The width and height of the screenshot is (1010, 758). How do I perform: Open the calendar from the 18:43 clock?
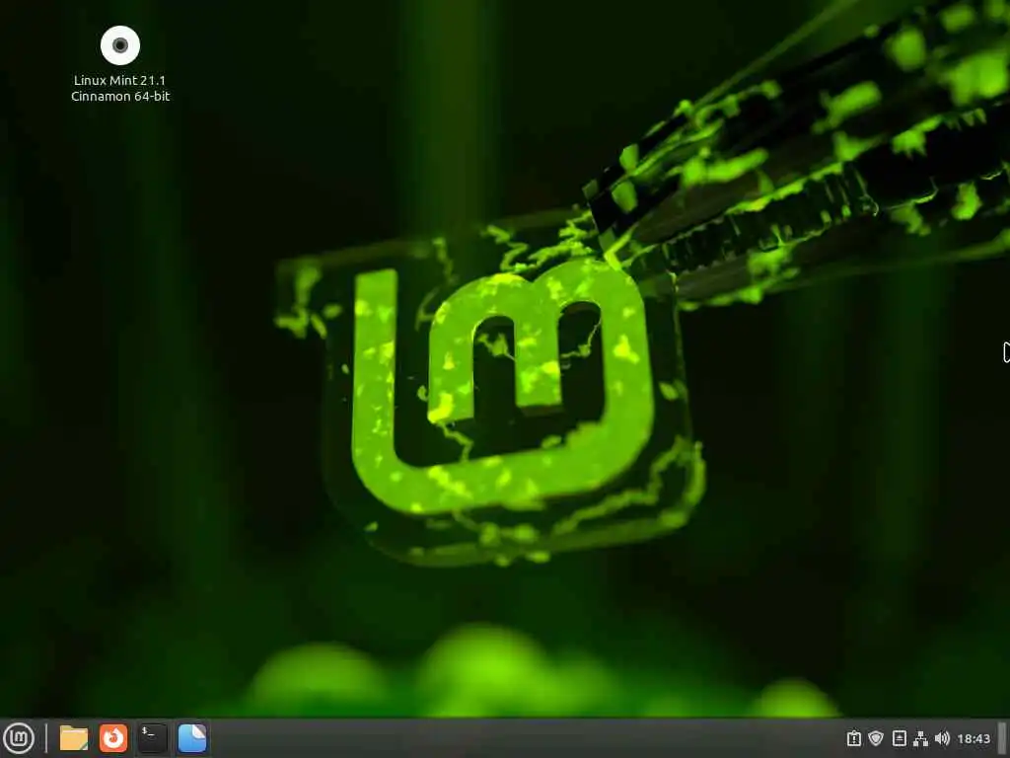(974, 738)
